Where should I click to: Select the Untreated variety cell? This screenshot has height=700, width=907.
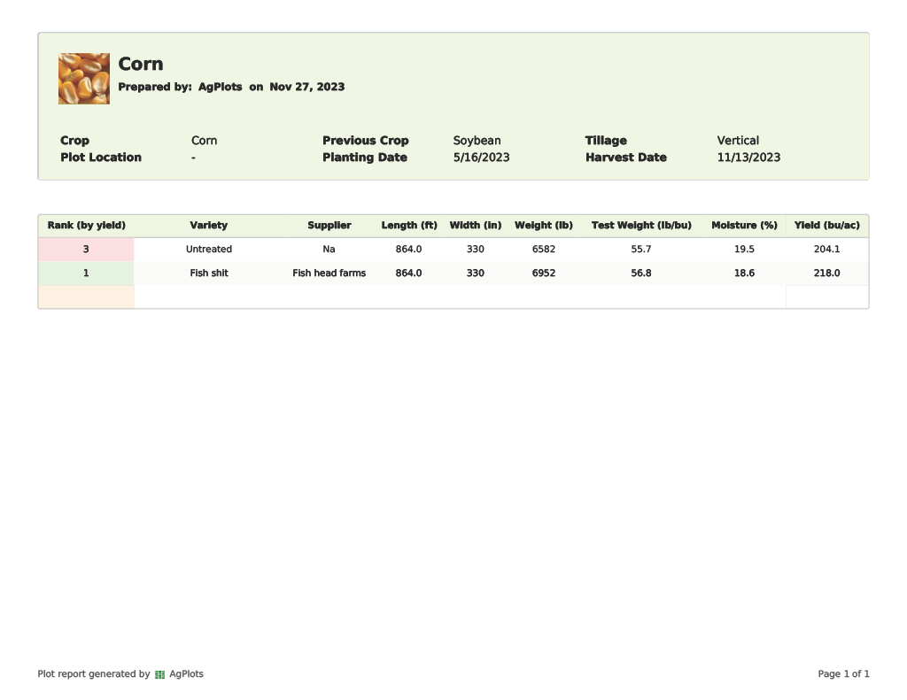[x=209, y=250]
